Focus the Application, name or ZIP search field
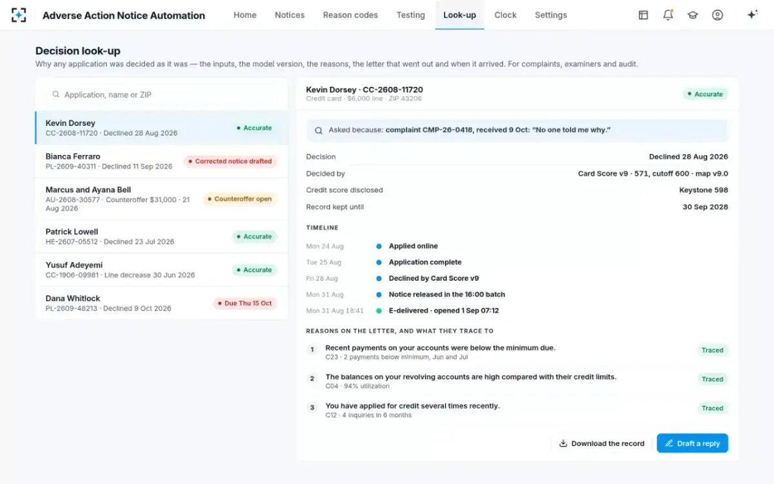The height and width of the screenshot is (484, 774). click(x=161, y=94)
